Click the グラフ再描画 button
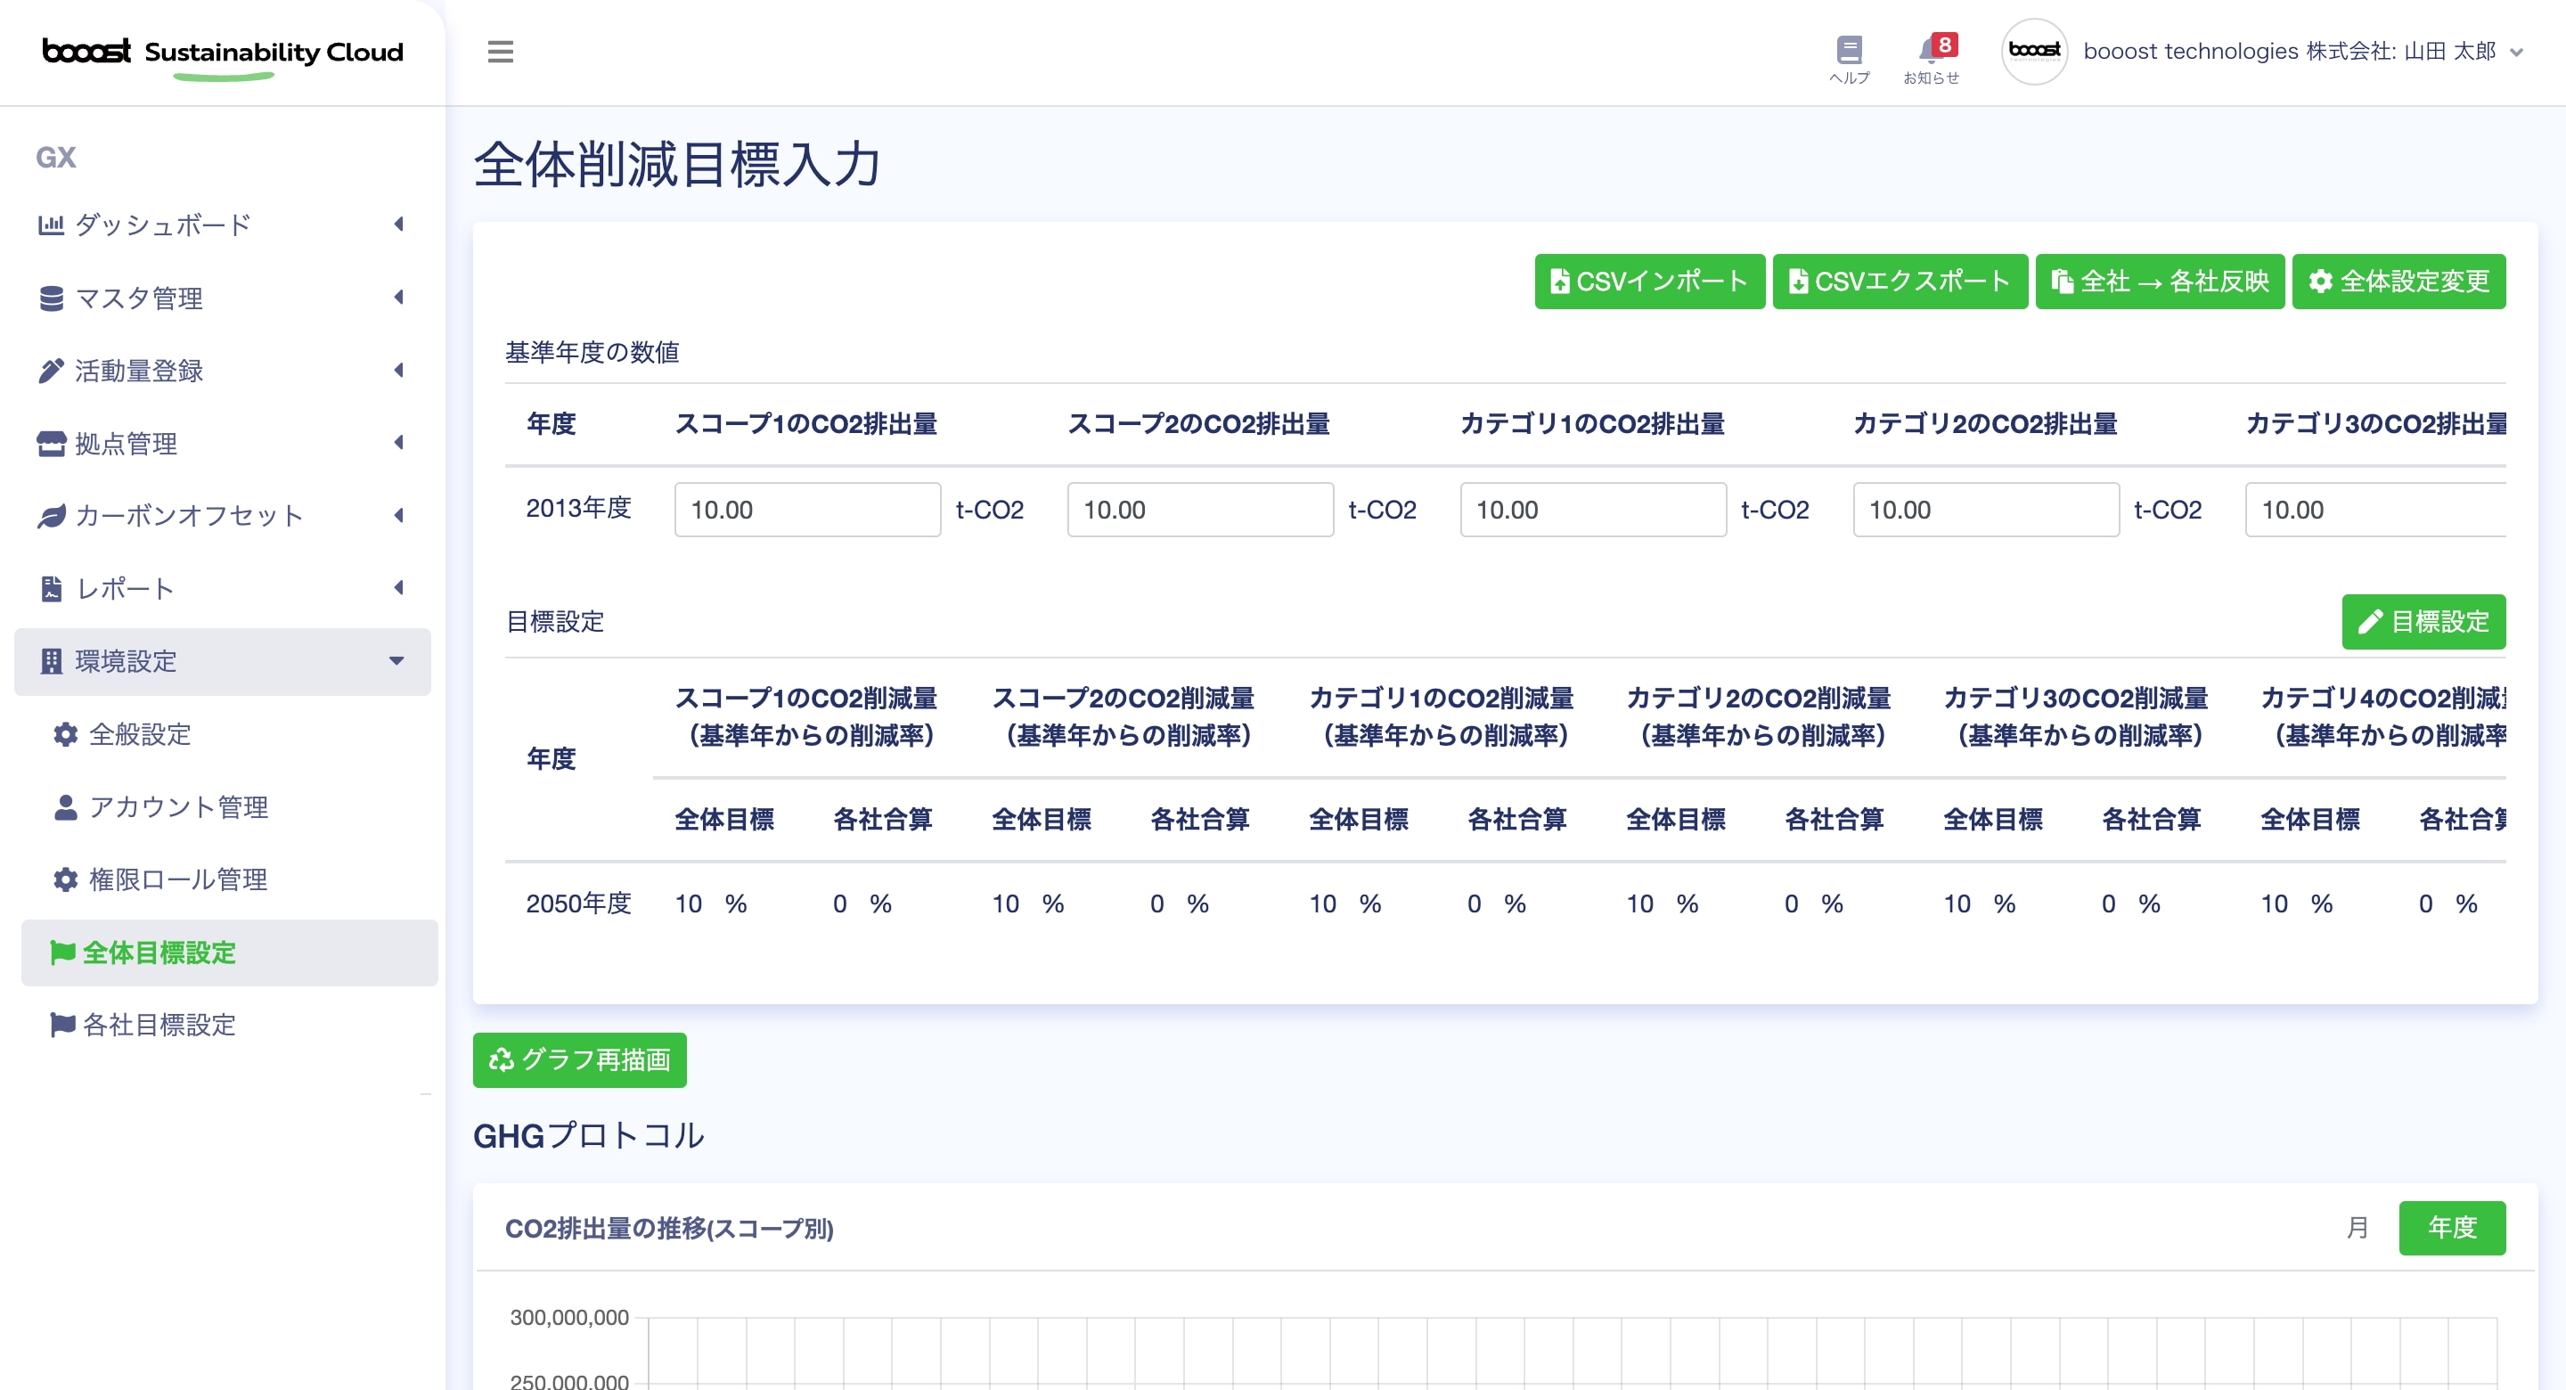Viewport: 2566px width, 1390px height. point(580,1060)
